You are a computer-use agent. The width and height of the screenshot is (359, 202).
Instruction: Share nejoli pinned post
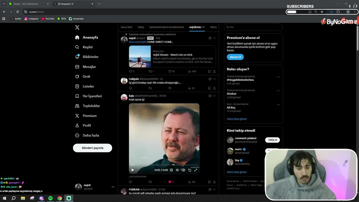[x=214, y=71]
